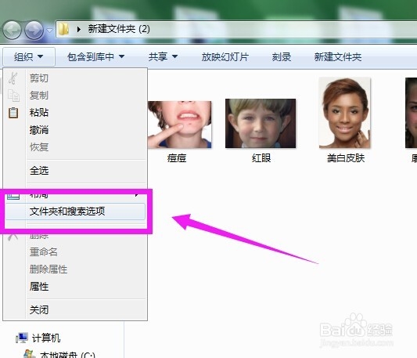Choose 恢复 from the menu
This screenshot has width=417, height=358.
click(x=75, y=147)
